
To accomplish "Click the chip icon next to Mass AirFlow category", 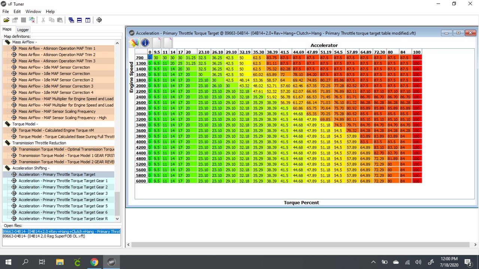I will [x=7, y=42].
